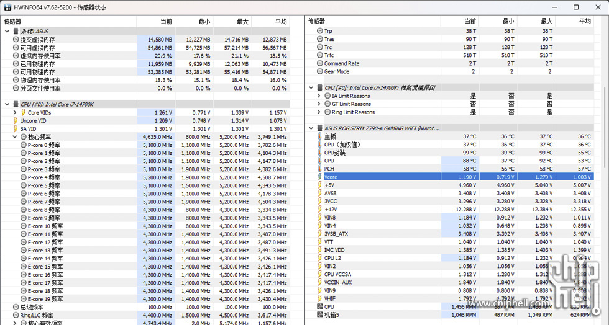Click the 12.288 V +12V current value
609x325 pixels.
(460, 210)
